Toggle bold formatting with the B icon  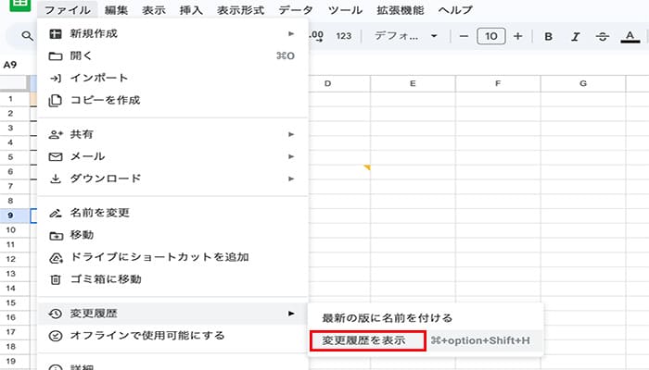pos(549,37)
